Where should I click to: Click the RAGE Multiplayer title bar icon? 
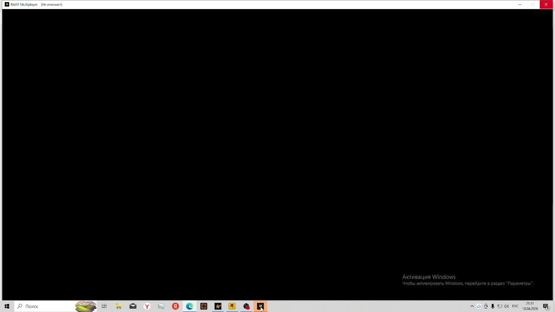coord(7,4)
